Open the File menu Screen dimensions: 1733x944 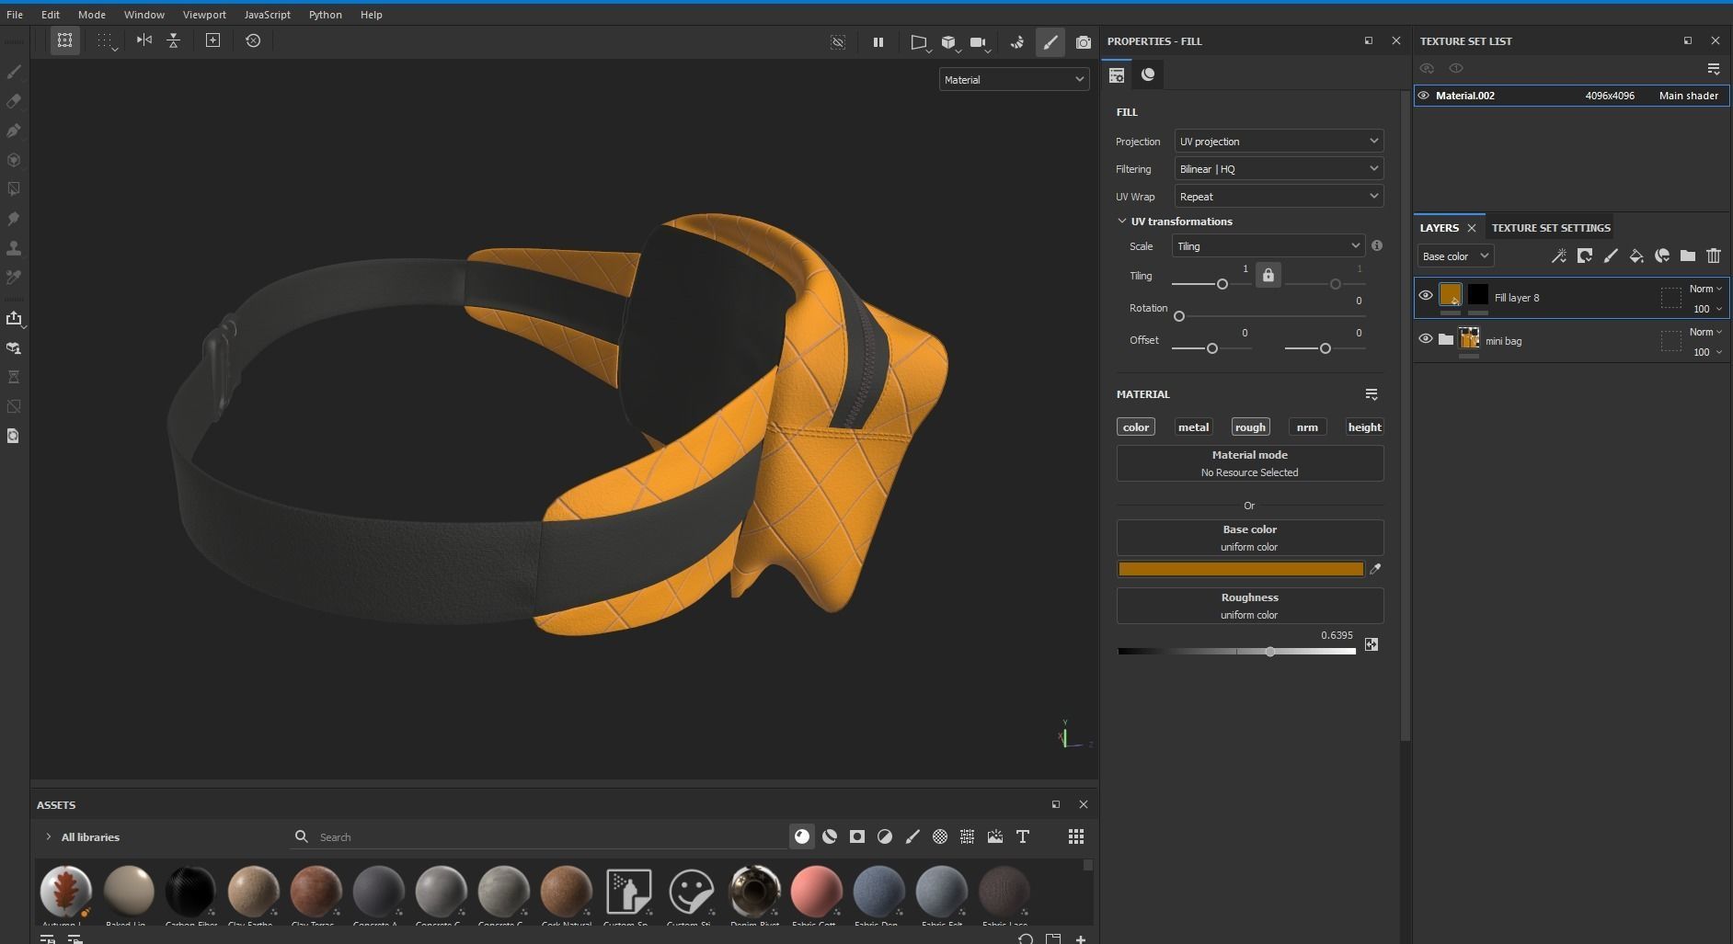[x=15, y=15]
